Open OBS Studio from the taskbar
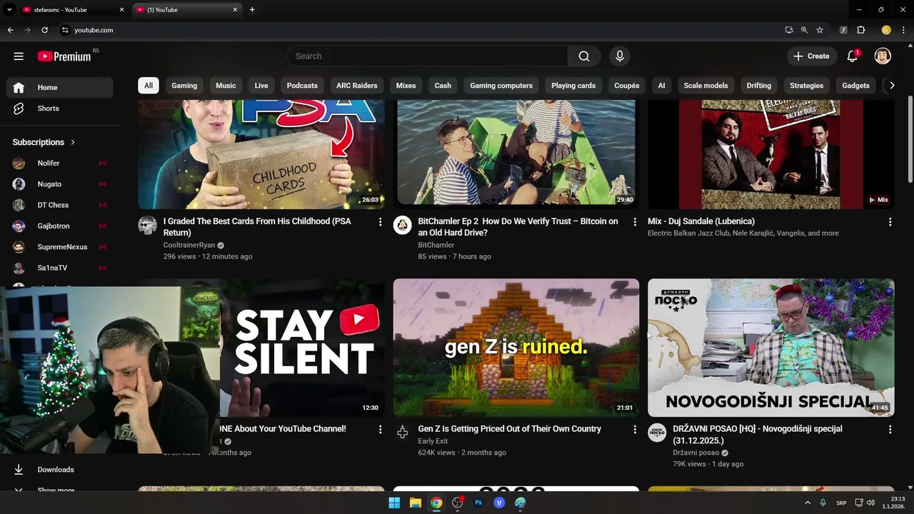This screenshot has height=514, width=914. point(458,503)
